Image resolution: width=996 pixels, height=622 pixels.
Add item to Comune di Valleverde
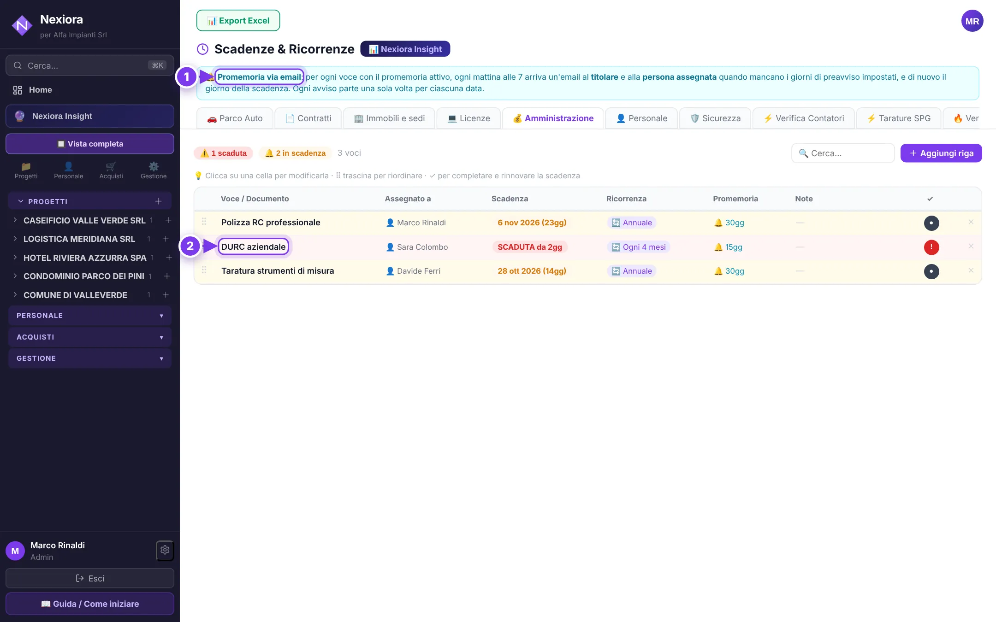tap(166, 295)
